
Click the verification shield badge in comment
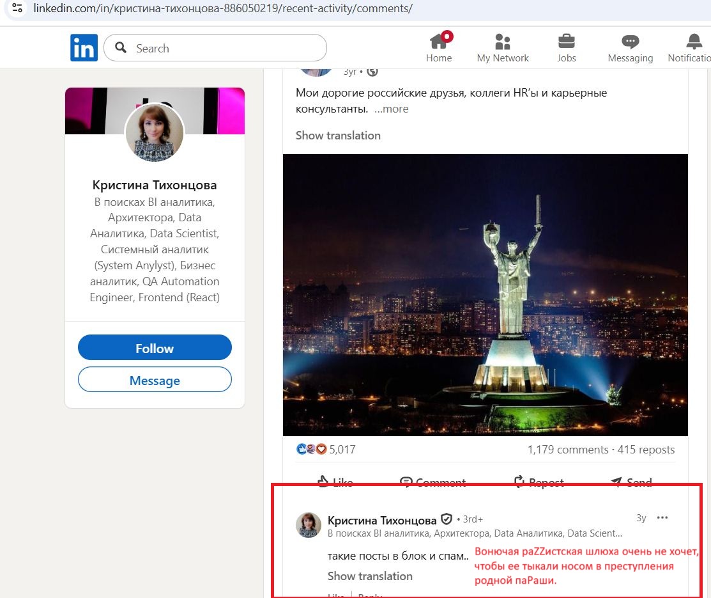click(447, 519)
